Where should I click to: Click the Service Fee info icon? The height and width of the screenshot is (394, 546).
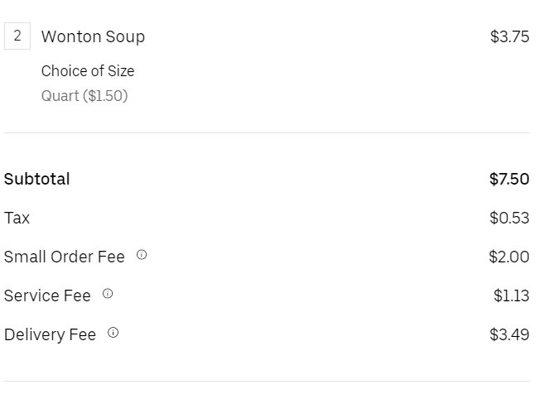pos(108,294)
